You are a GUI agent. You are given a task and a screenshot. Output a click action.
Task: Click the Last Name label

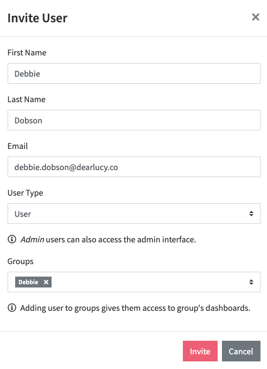tap(27, 99)
